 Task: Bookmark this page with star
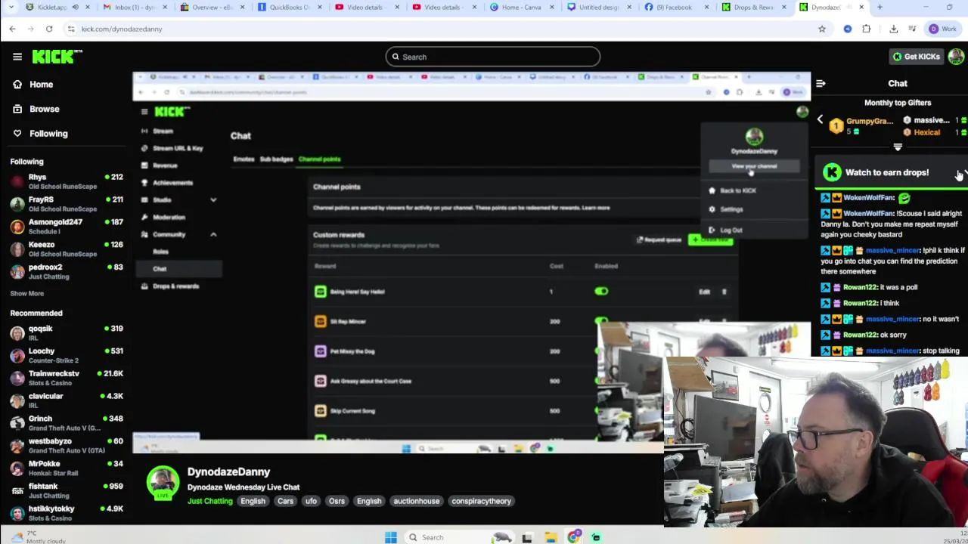point(822,29)
